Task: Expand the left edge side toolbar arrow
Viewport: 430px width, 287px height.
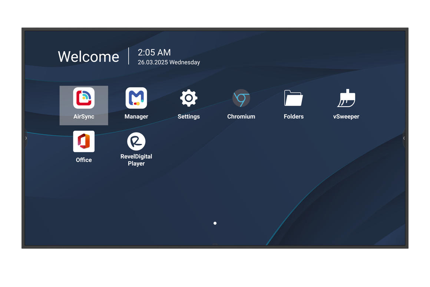Action: pos(26,138)
